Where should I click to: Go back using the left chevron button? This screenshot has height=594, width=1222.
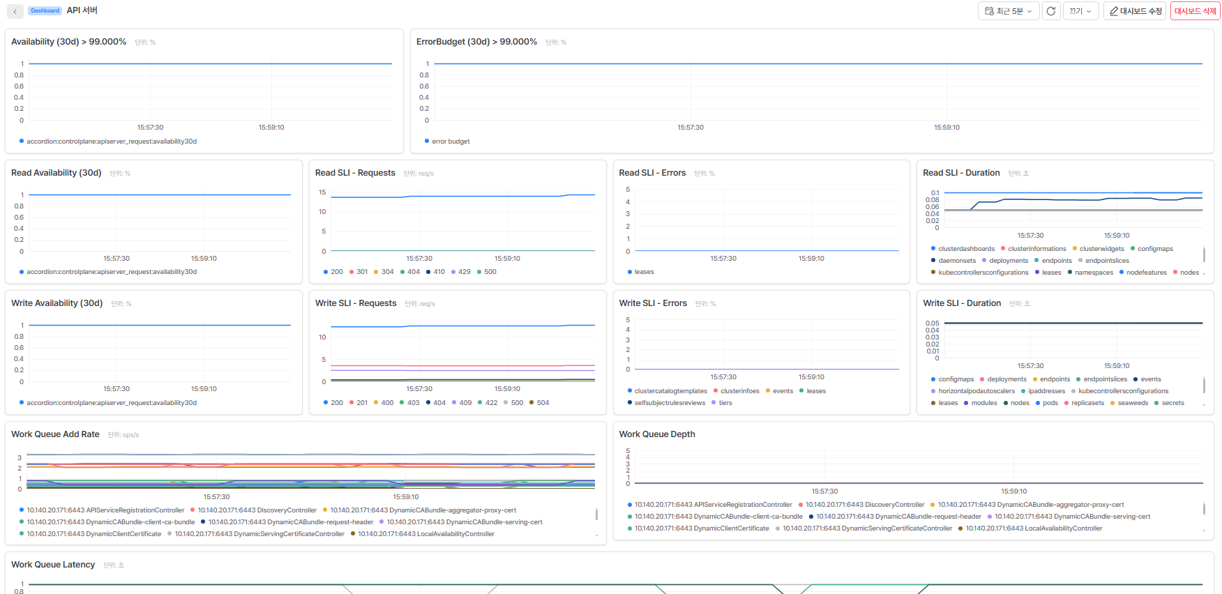click(x=15, y=11)
